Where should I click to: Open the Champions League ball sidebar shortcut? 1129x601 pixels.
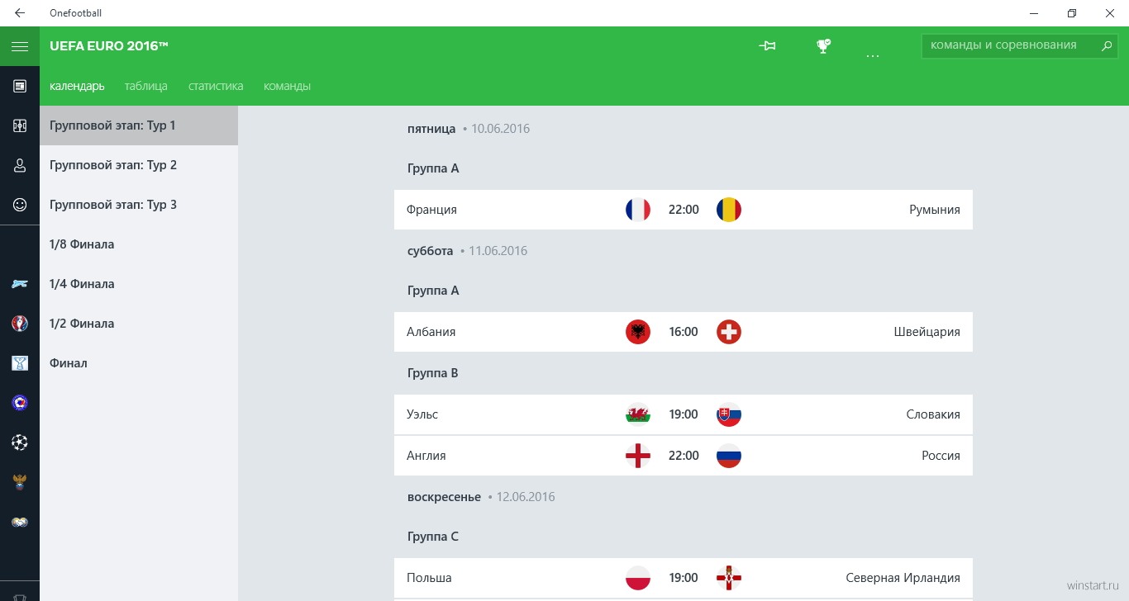click(20, 442)
